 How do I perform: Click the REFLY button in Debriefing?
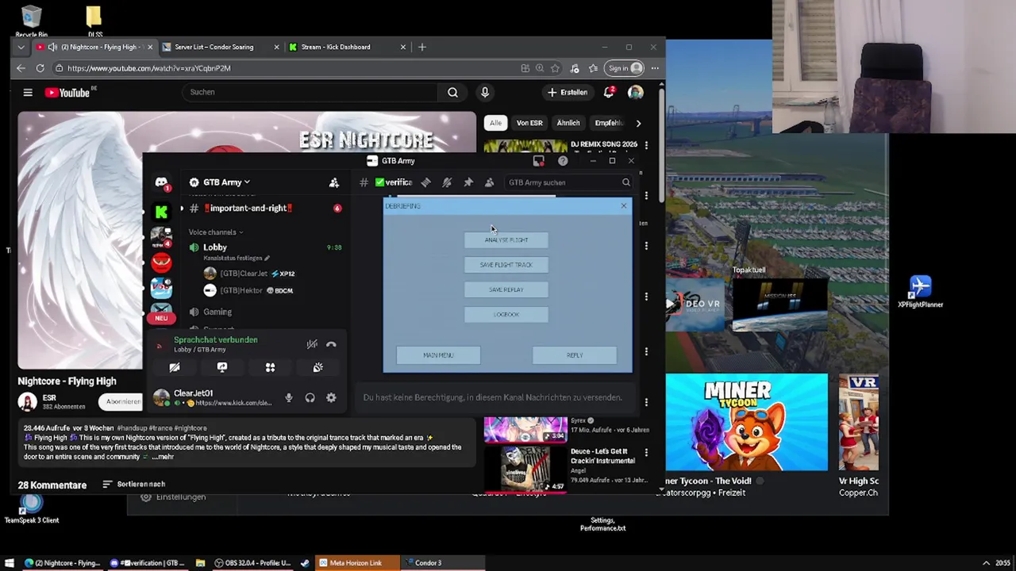(x=575, y=355)
